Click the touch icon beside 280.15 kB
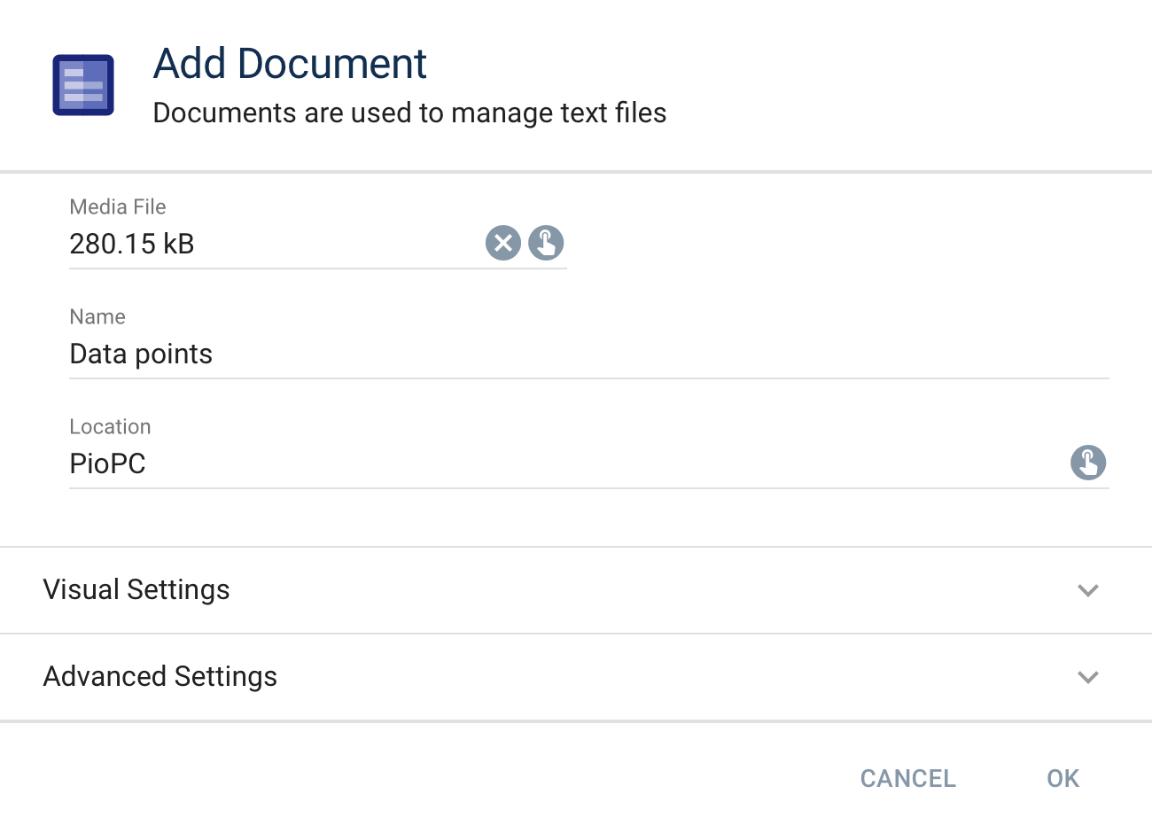Image resolution: width=1152 pixels, height=833 pixels. pos(546,243)
